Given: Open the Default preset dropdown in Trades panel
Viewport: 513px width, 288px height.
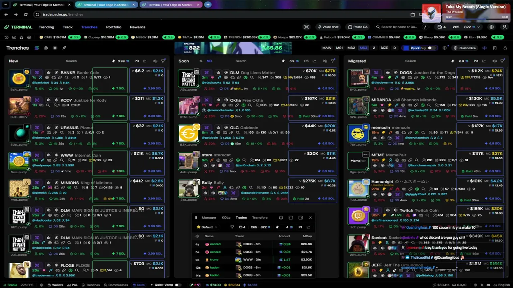Looking at the screenshot, I should (207, 227).
